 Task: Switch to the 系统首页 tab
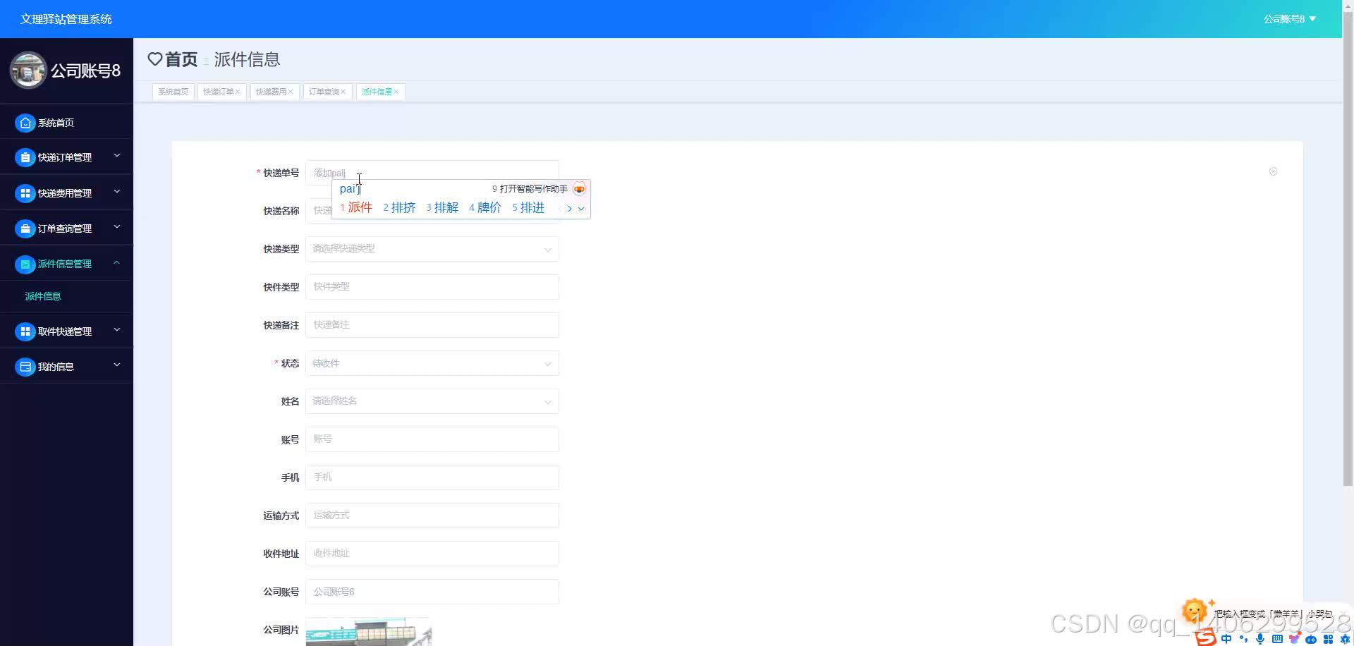click(x=173, y=92)
